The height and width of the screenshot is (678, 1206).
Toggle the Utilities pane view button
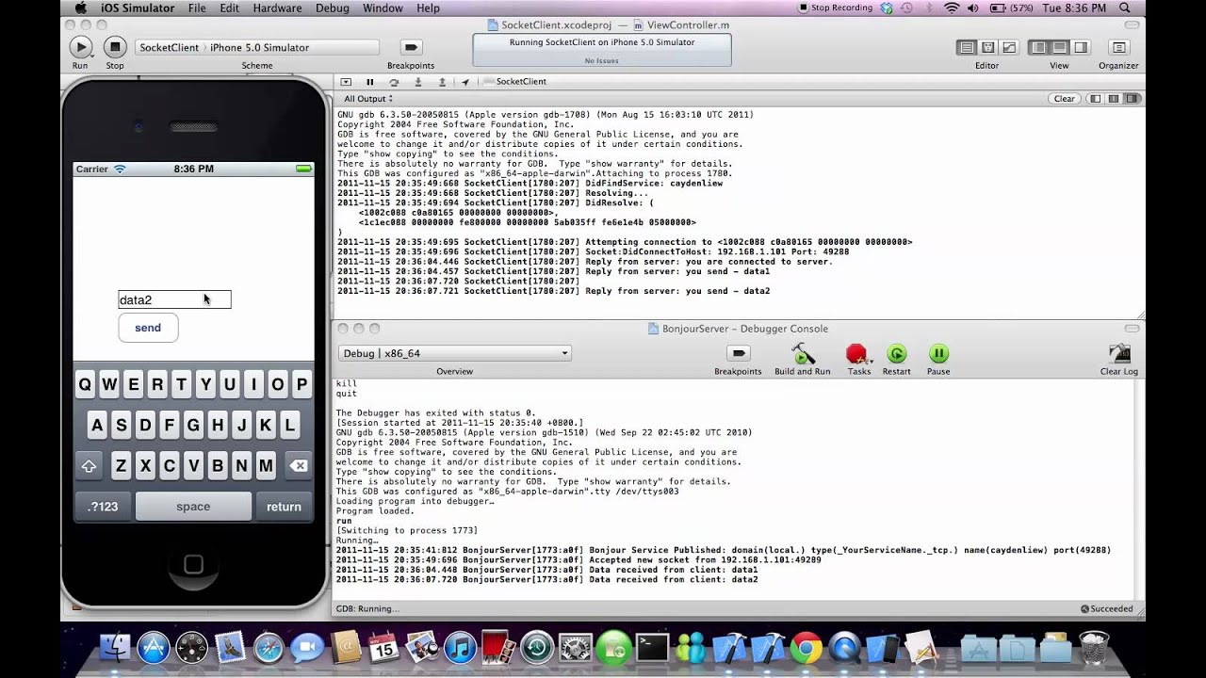pos(1081,47)
